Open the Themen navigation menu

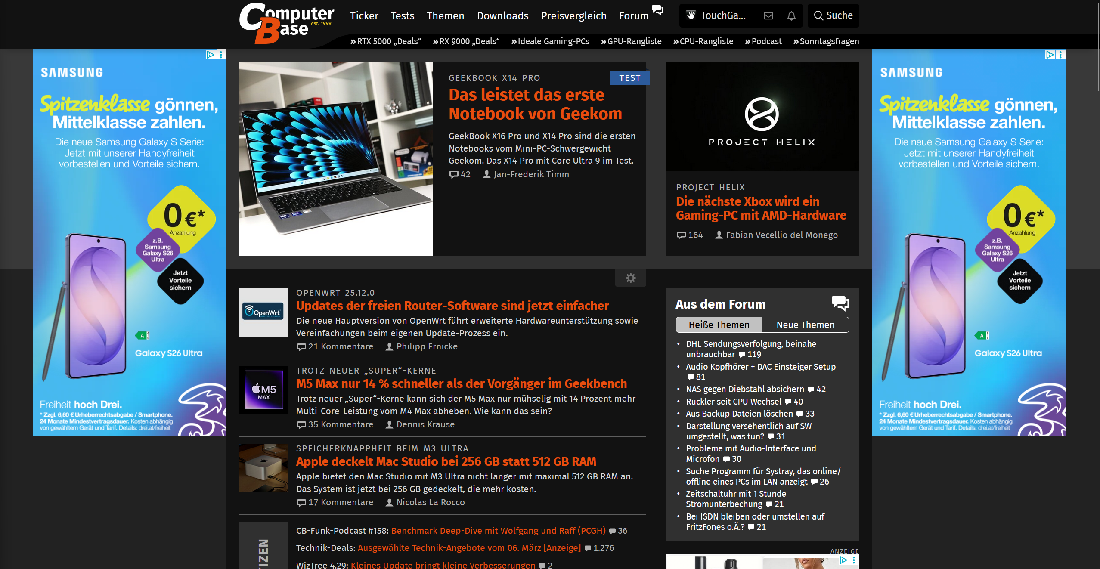coord(445,16)
